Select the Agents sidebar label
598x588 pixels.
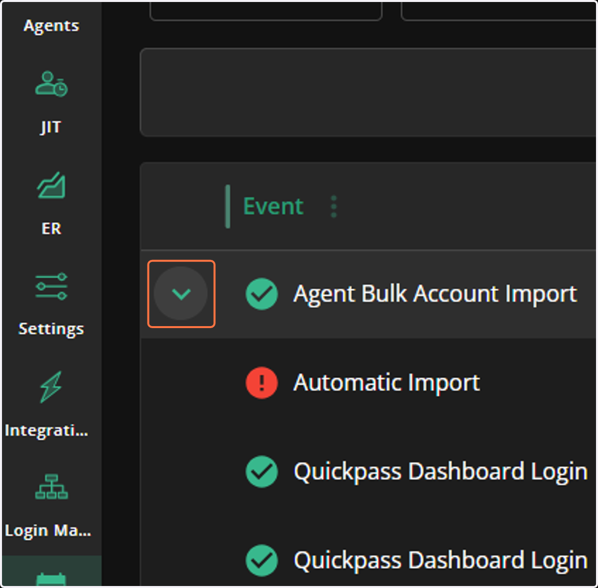[51, 26]
